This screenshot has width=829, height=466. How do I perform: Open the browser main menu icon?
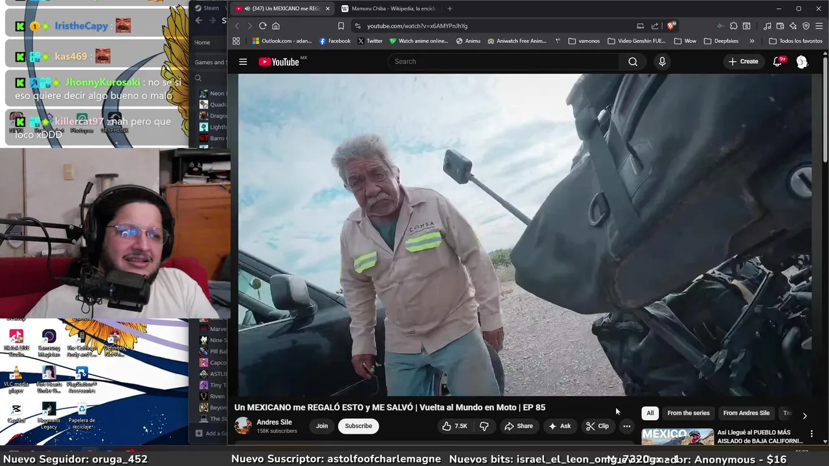819,26
